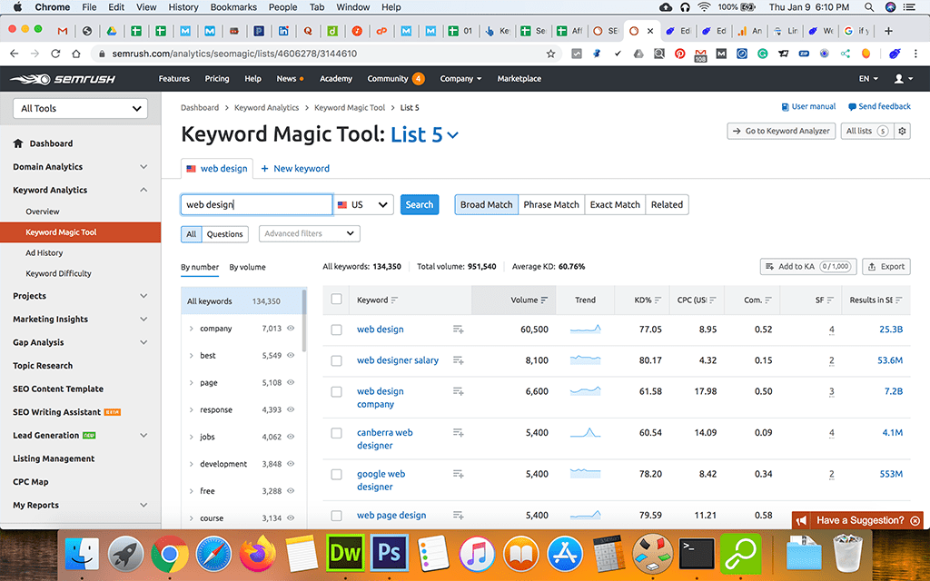
Task: Click the Dashboard home icon in sidebar
Action: (18, 143)
